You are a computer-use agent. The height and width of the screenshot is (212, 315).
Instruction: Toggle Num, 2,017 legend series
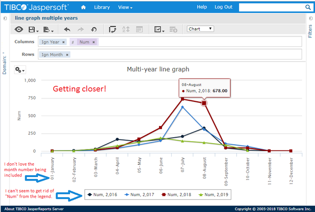point(139,194)
